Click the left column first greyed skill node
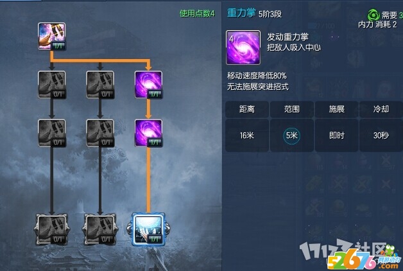The width and height of the screenshot is (403, 271). (52, 85)
